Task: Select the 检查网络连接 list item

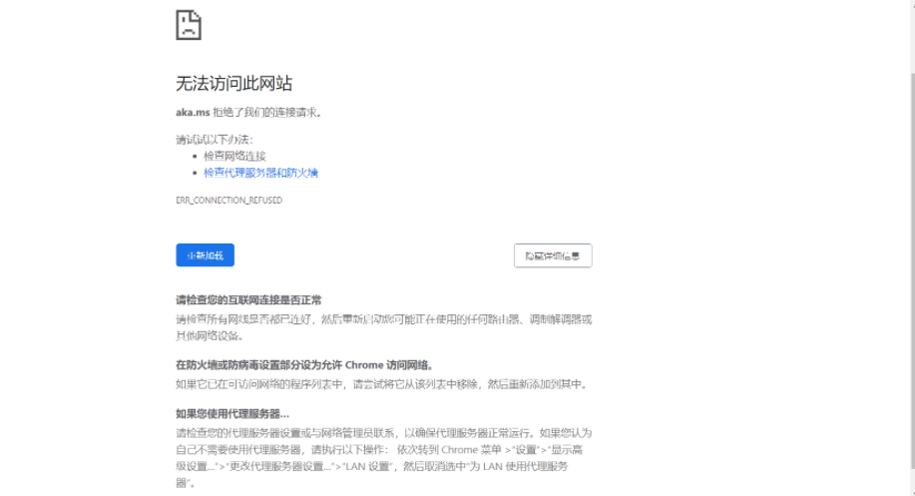Action: [234, 157]
